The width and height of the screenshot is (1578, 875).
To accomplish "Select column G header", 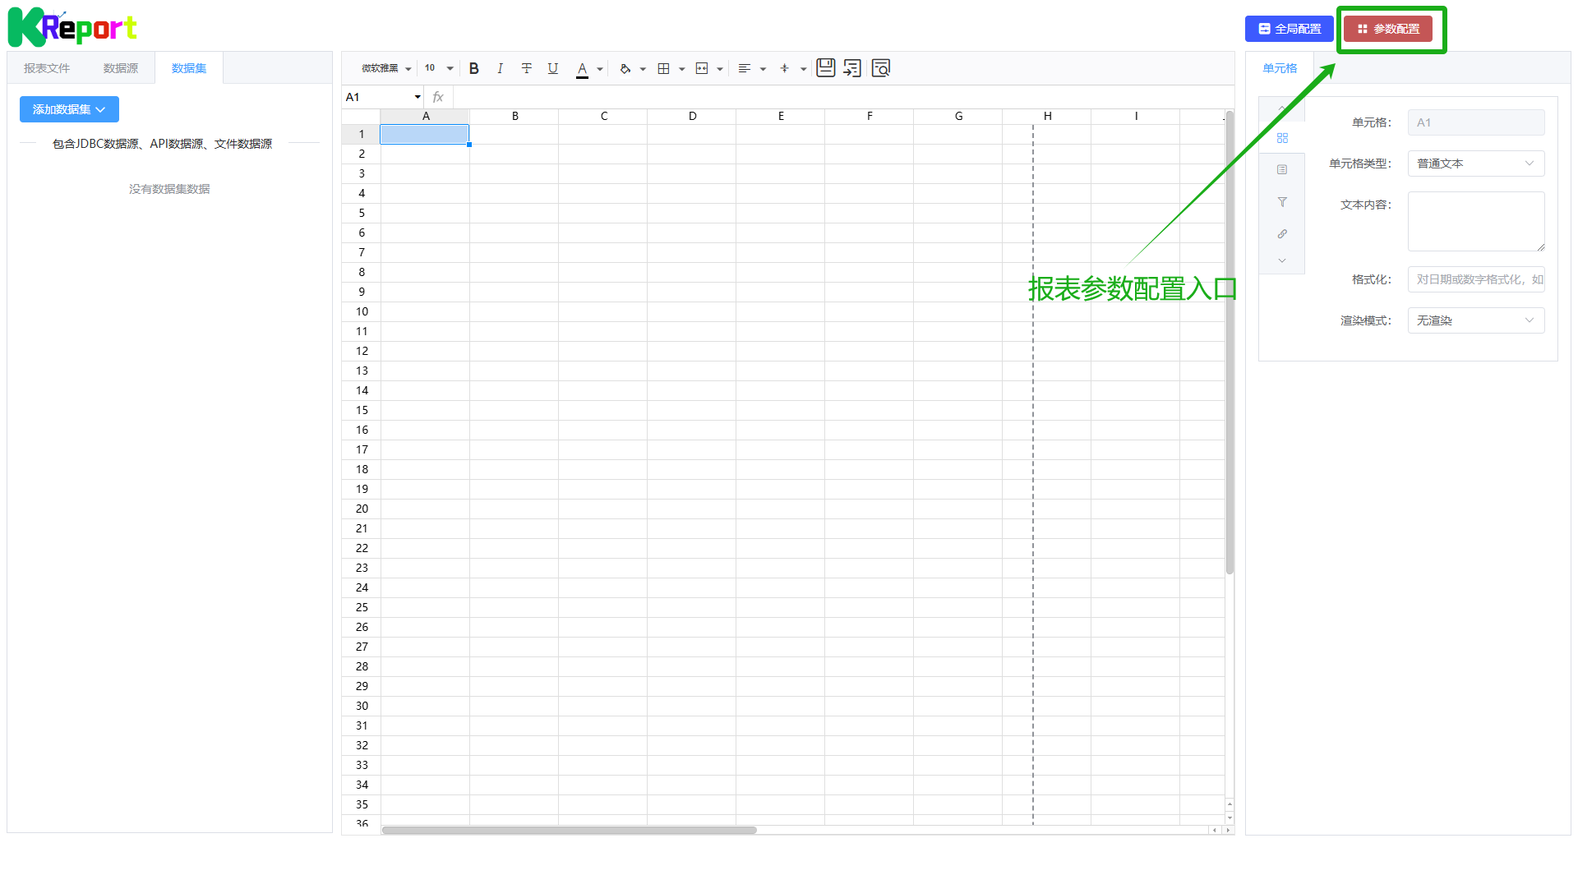I will click(958, 116).
